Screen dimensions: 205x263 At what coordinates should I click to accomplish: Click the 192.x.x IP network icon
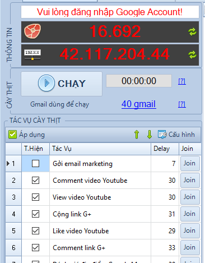click(32, 54)
